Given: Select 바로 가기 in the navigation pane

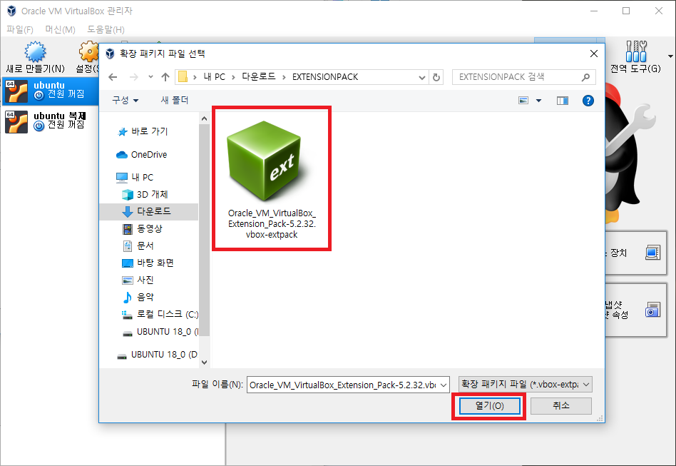Looking at the screenshot, I should tap(143, 131).
